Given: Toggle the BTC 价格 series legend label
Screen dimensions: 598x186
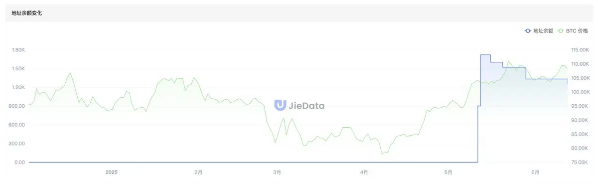Looking at the screenshot, I should click(x=578, y=31).
